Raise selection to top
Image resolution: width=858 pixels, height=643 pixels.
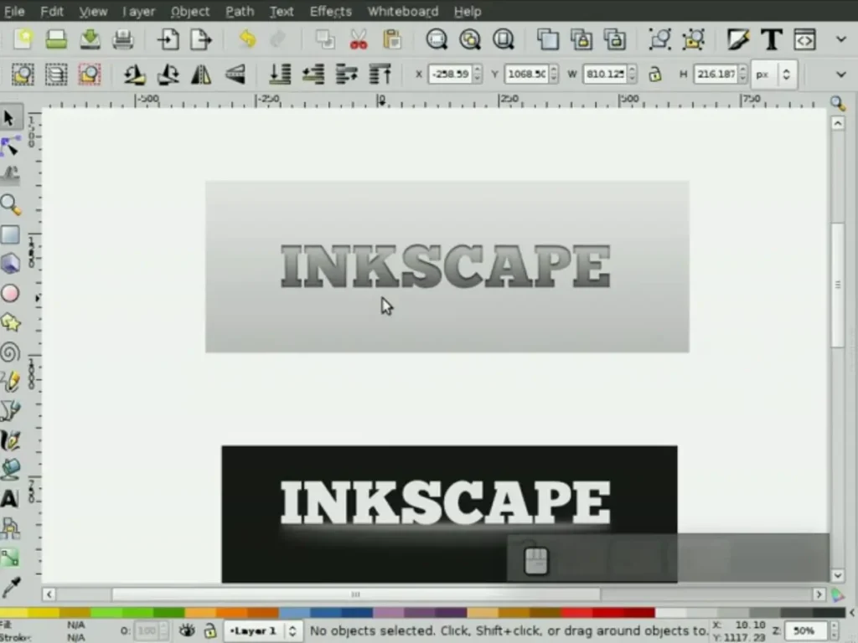tap(380, 75)
